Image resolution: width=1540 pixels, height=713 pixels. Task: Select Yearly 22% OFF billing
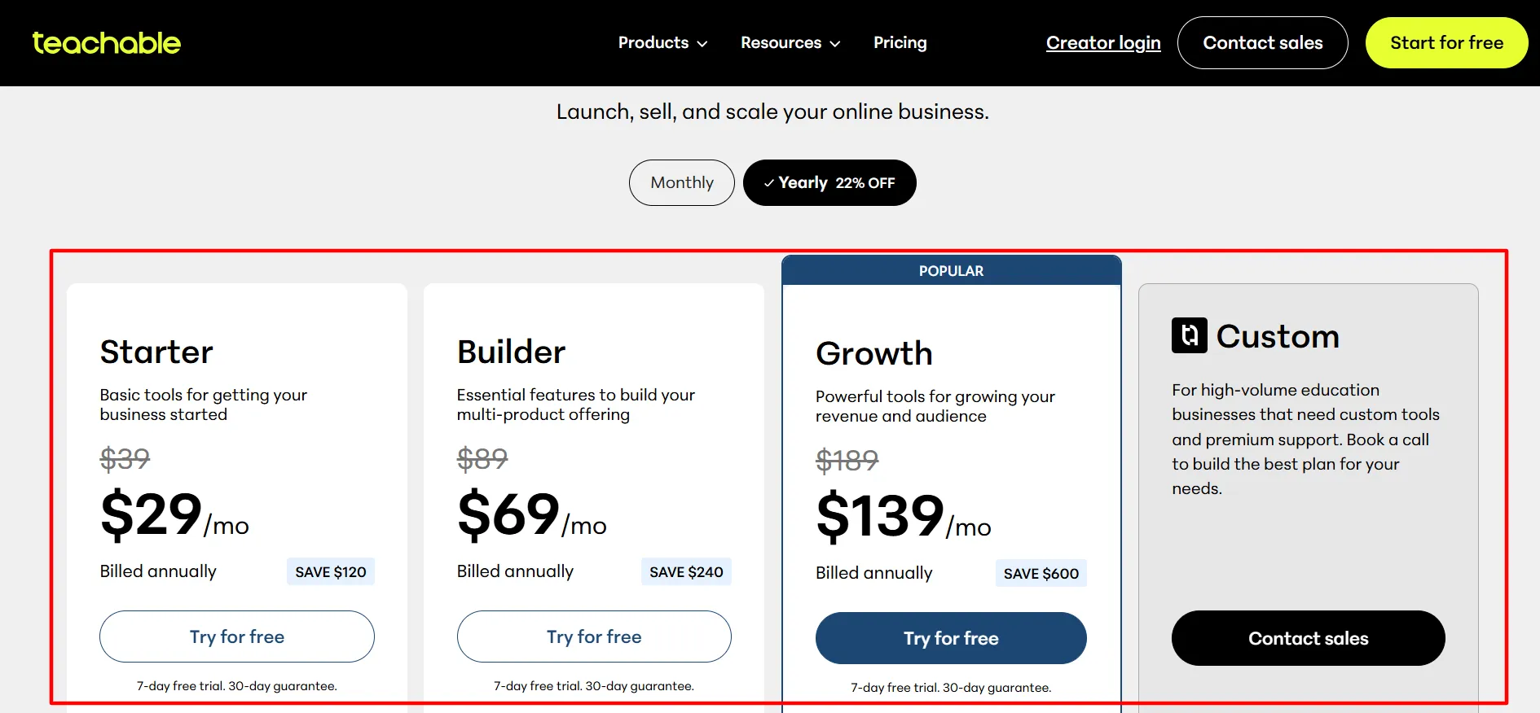[829, 182]
